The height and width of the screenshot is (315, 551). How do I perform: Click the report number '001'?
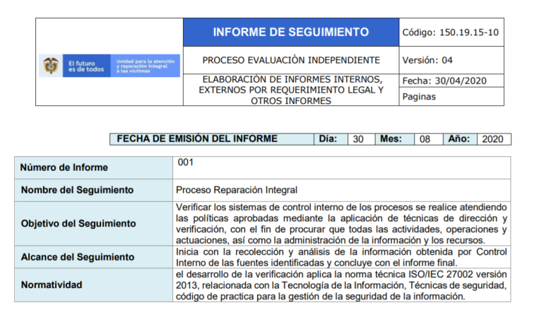coord(186,162)
